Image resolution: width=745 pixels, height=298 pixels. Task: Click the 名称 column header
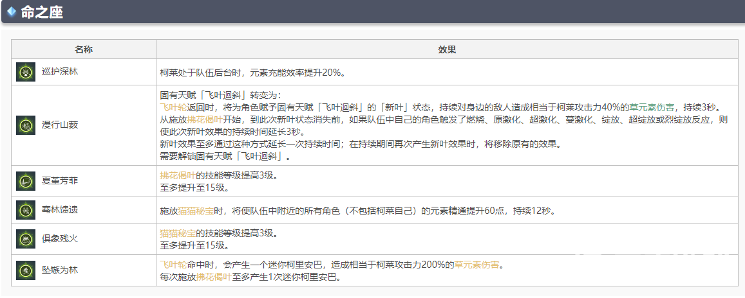pyautogui.click(x=84, y=49)
